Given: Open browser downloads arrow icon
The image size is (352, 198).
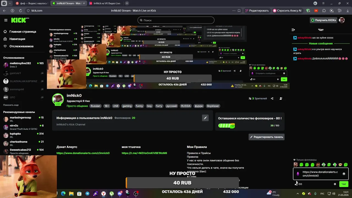Looking at the screenshot, I should [348, 10].
